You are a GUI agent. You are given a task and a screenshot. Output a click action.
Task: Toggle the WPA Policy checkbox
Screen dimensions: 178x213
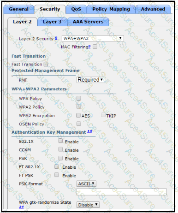click(79, 98)
